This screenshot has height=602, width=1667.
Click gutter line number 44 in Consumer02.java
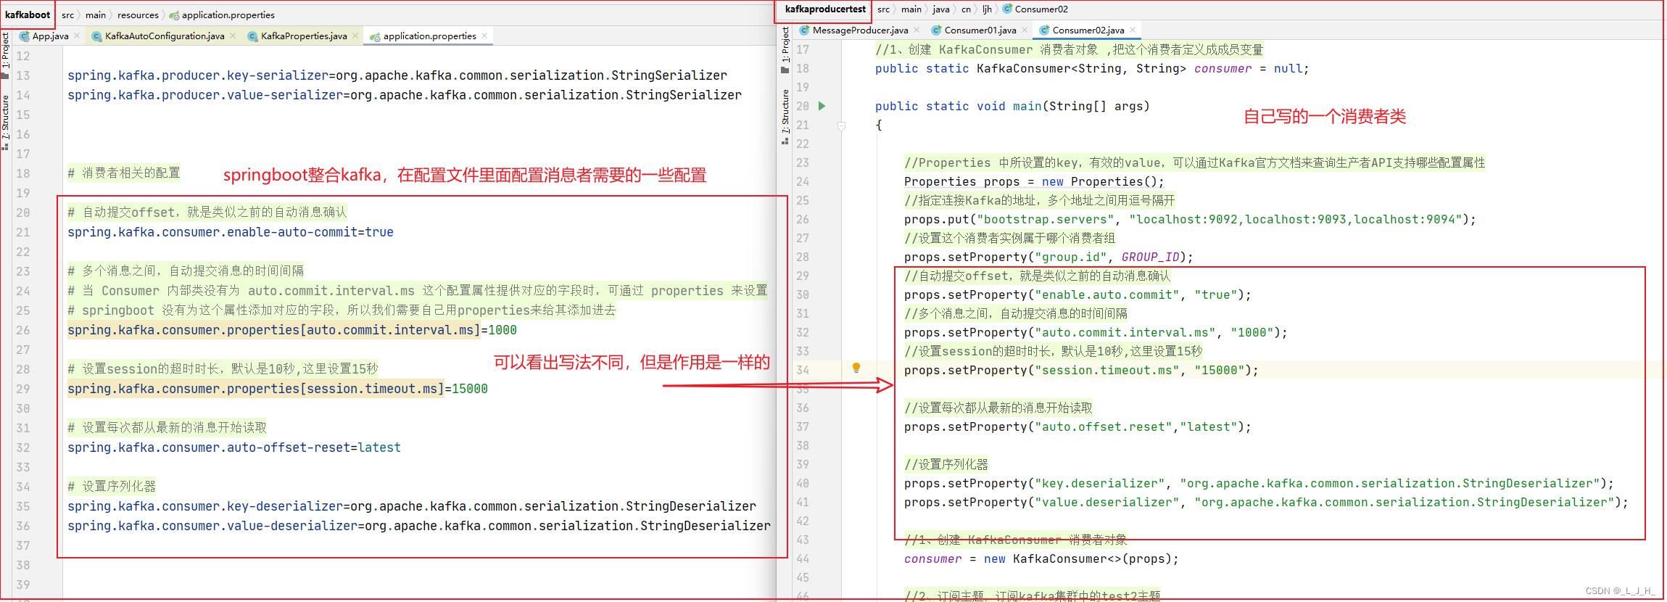click(x=803, y=559)
